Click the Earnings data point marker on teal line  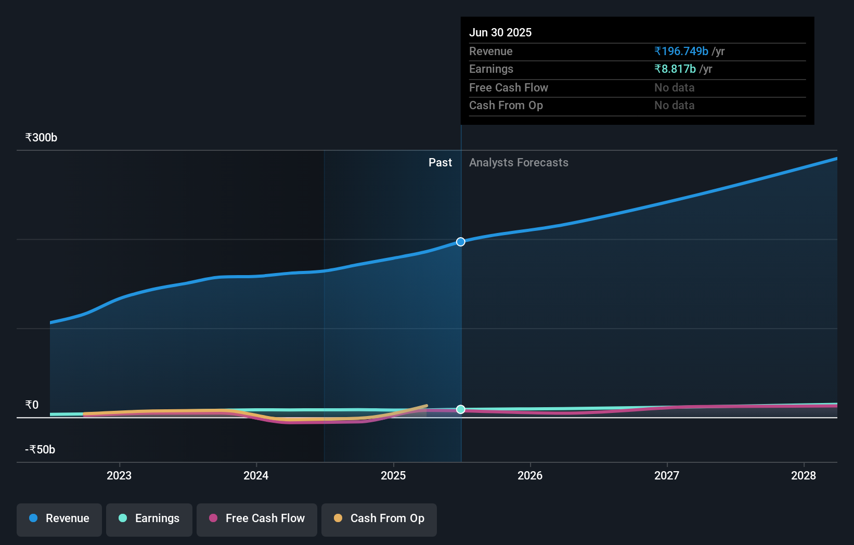(x=461, y=409)
